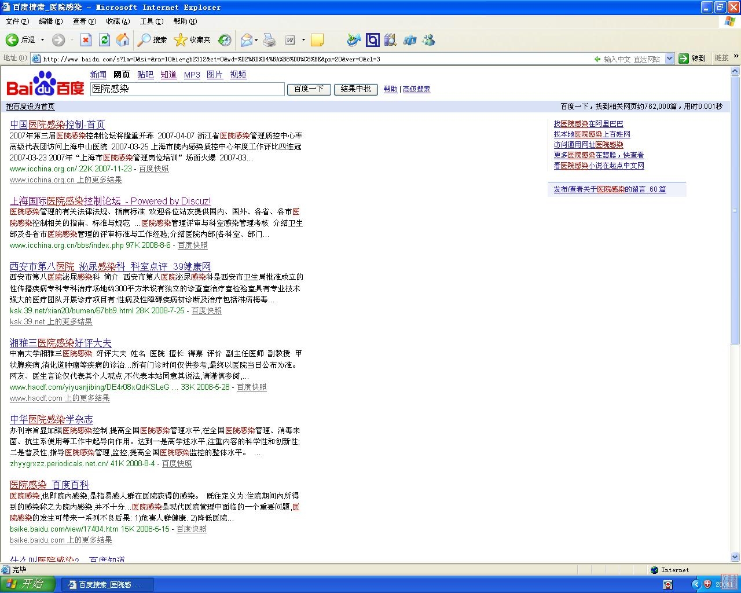Viewport: 741px width, 593px height.
Task: Click the Internet zone globe in status bar
Action: (654, 570)
